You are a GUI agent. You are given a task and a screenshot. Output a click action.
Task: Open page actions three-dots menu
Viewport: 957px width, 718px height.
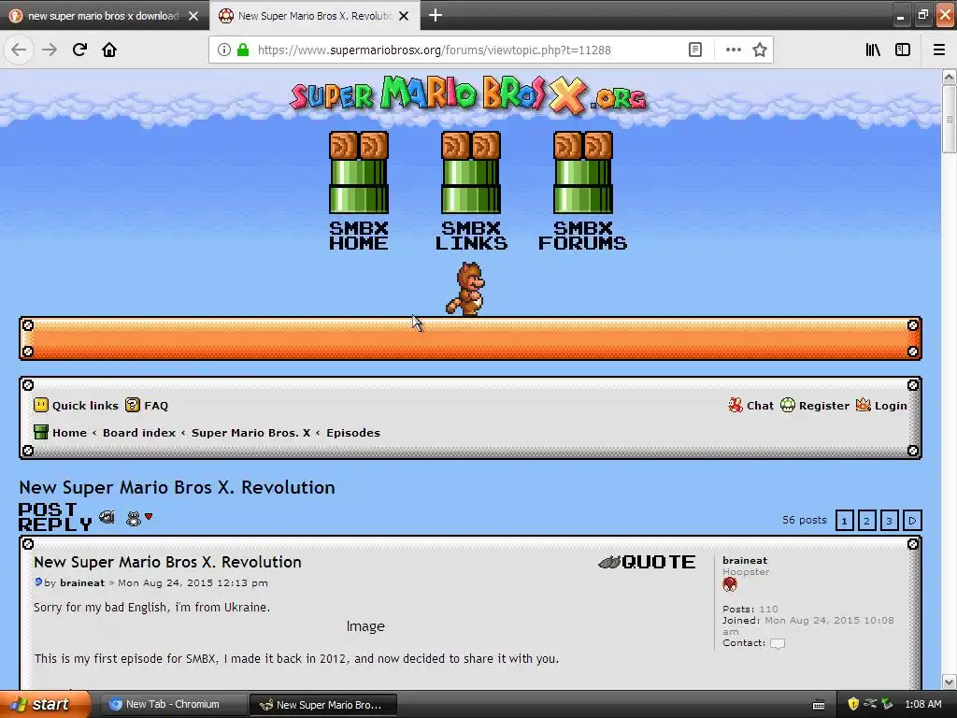tap(733, 50)
